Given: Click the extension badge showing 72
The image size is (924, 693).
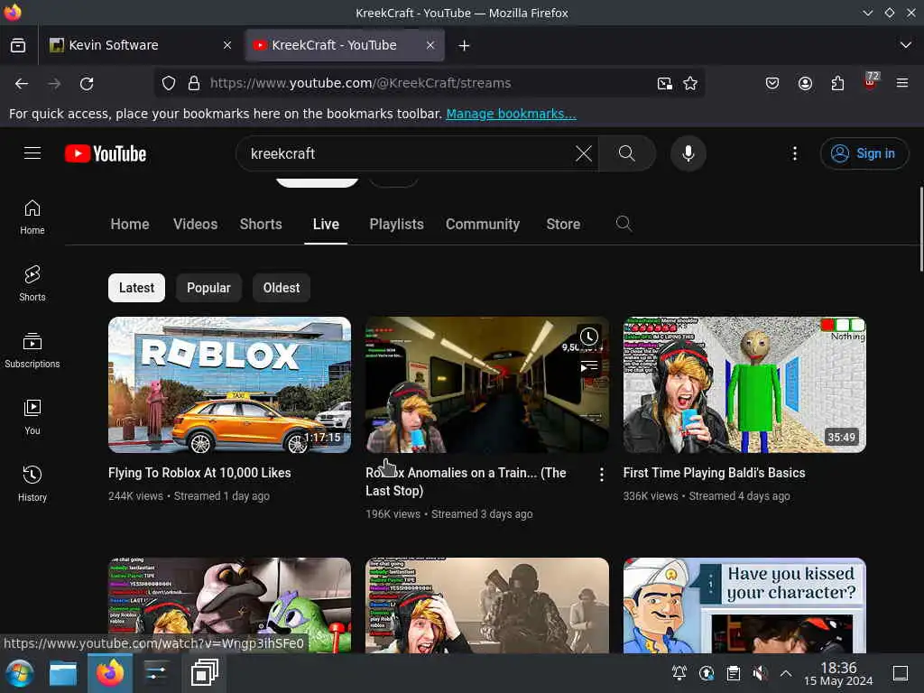Looking at the screenshot, I should pyautogui.click(x=871, y=81).
